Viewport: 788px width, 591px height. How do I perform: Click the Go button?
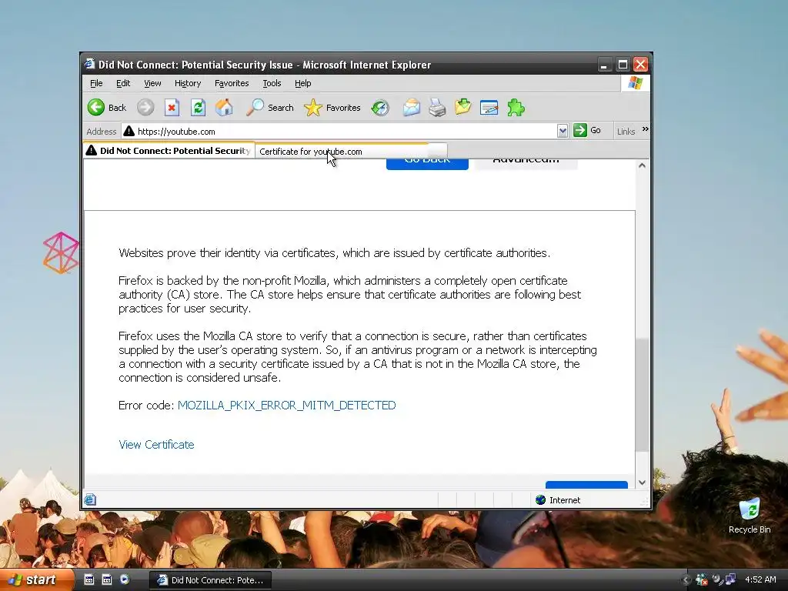[x=587, y=131]
